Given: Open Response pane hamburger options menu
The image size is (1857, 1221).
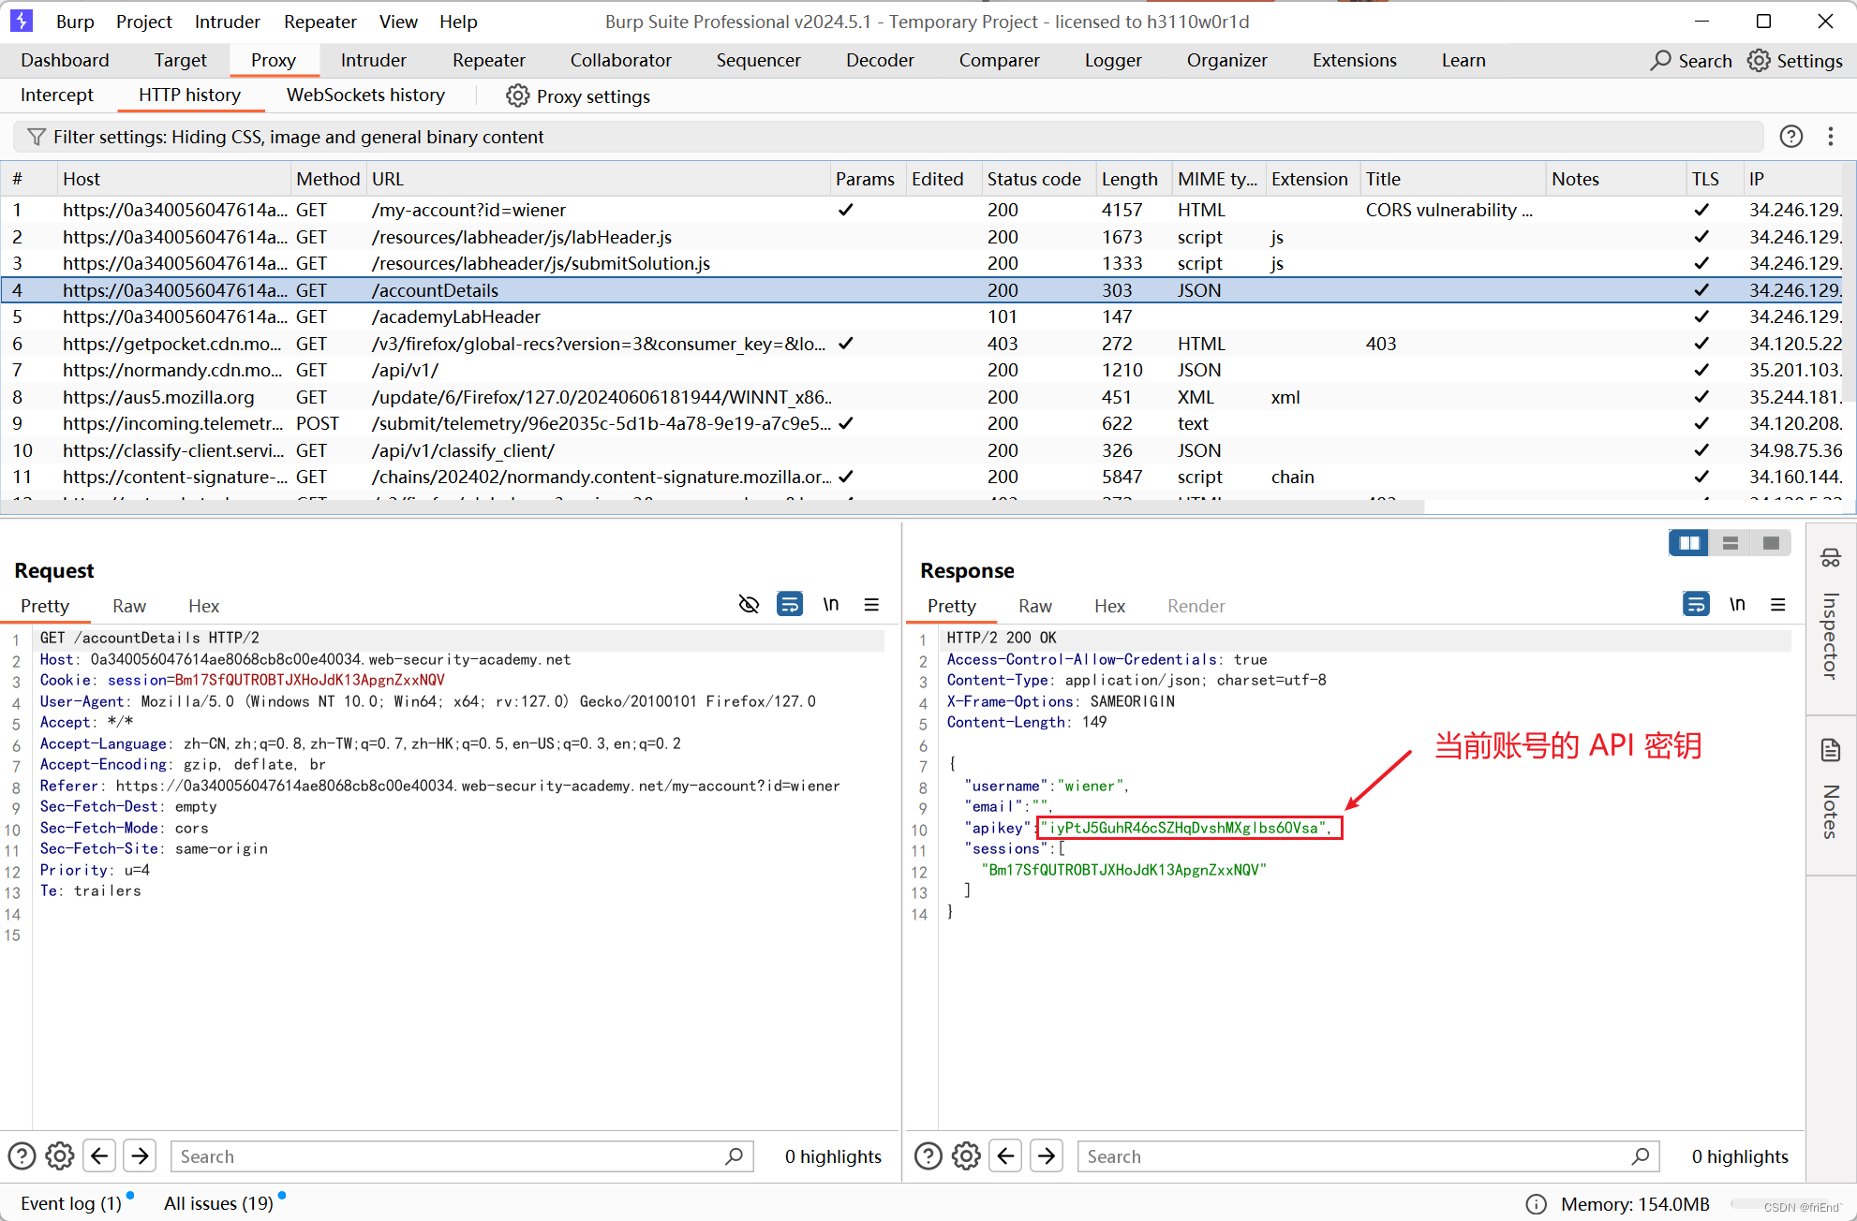Looking at the screenshot, I should pos(1777,605).
